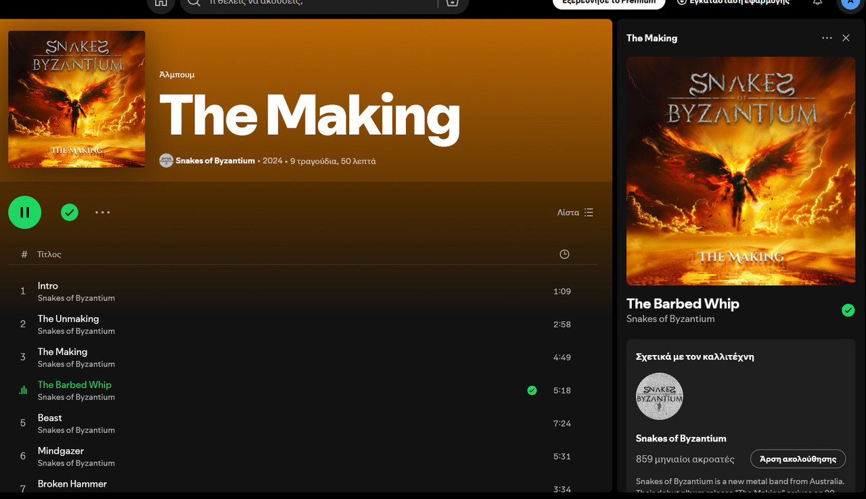Image resolution: width=866 pixels, height=499 pixels.
Task: Click the home icon in top bar
Action: [x=160, y=3]
